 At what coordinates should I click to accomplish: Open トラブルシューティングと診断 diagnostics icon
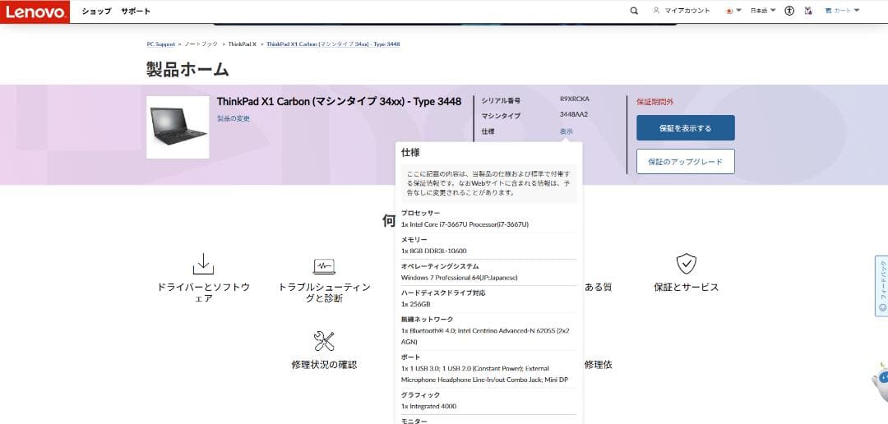coord(324,265)
